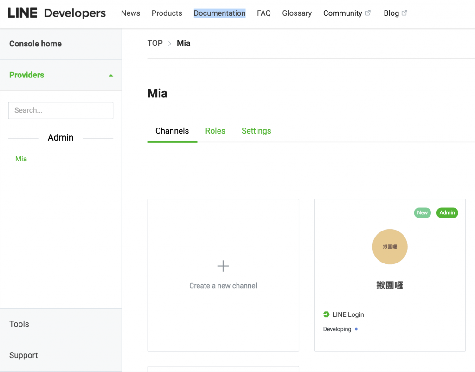This screenshot has width=475, height=372.
Task: Click Create a new channel text
Action: click(223, 286)
